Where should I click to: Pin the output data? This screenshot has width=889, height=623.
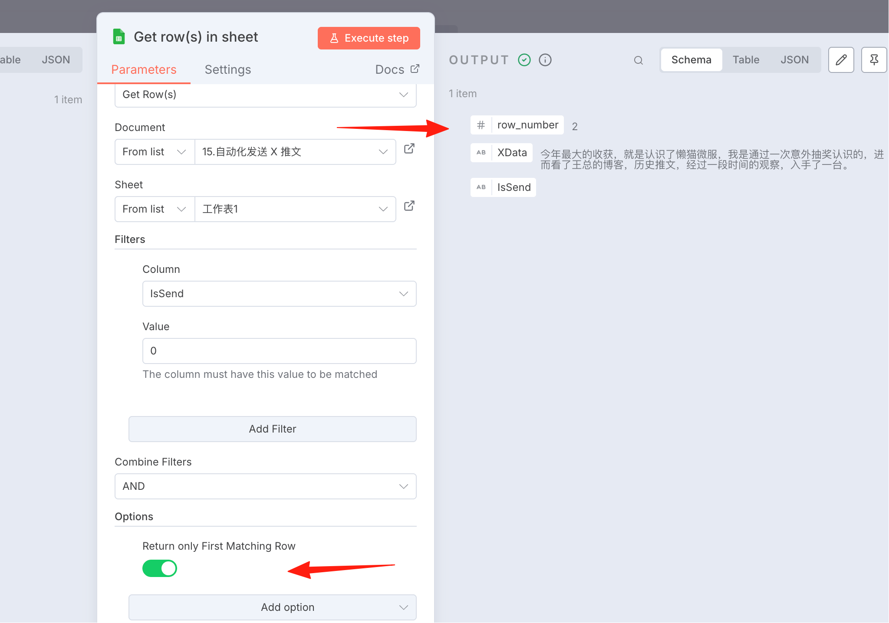click(874, 60)
